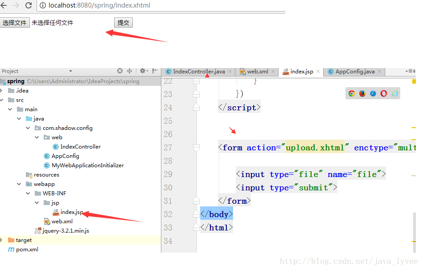Toggle fold marker at line 33 html
The width and height of the screenshot is (423, 270).
click(x=197, y=227)
